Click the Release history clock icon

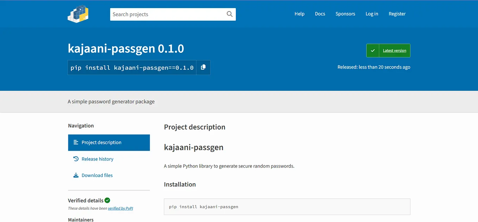click(x=76, y=159)
